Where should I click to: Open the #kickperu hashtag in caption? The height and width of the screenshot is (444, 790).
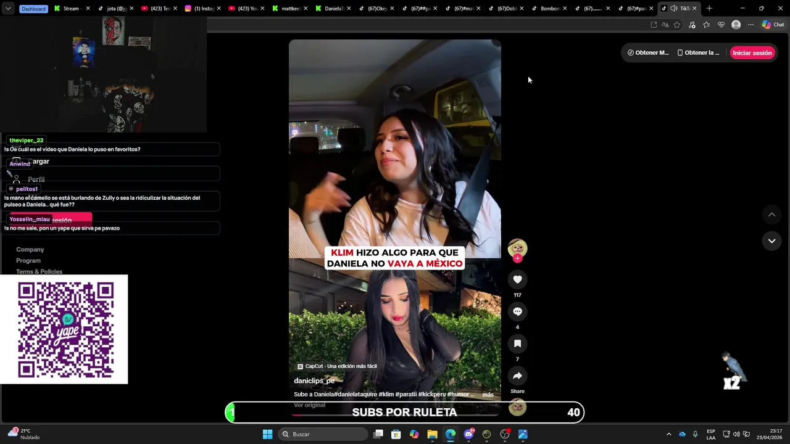(432, 395)
